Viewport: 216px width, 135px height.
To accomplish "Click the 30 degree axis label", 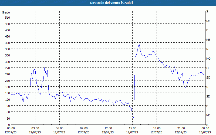I will (x=8, y=119).
